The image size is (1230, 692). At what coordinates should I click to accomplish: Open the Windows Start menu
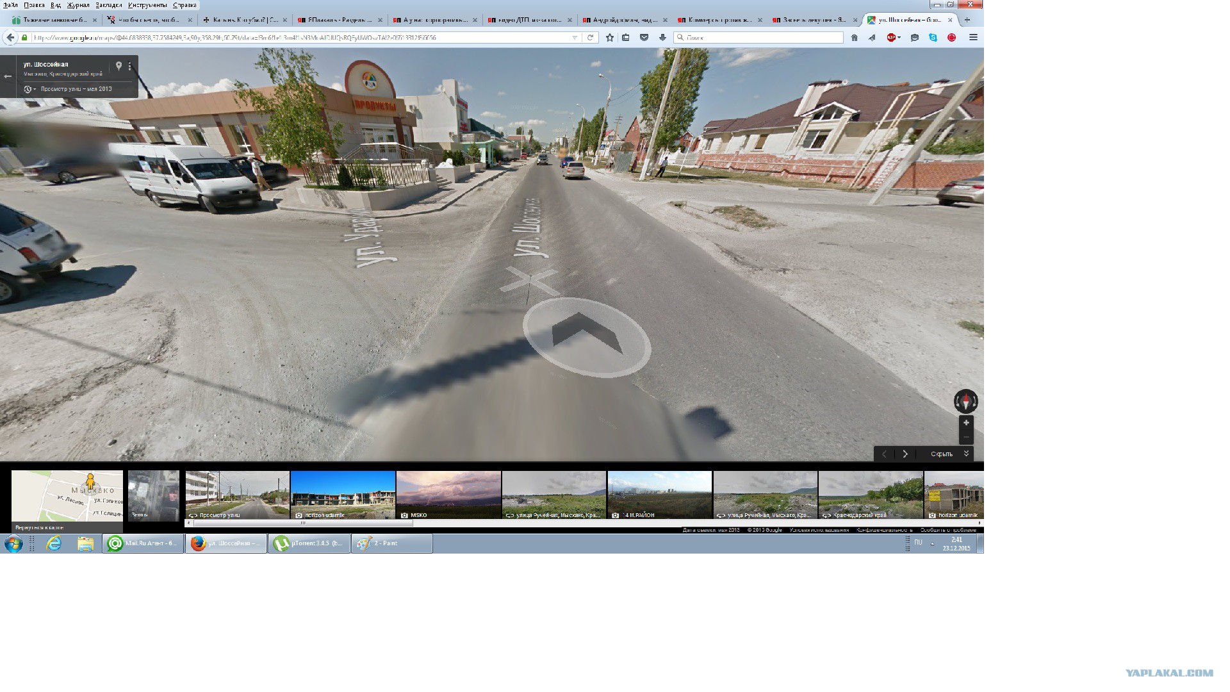[13, 543]
